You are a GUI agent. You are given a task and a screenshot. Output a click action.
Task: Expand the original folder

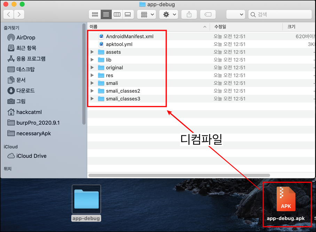92,67
